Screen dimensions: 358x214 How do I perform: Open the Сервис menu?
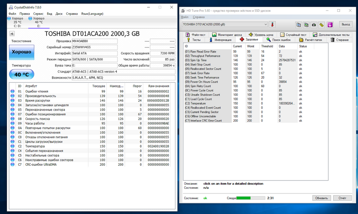point(38,14)
